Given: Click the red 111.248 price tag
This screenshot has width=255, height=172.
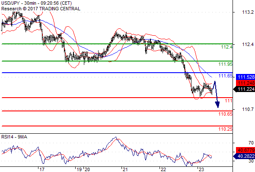Looking at the screenshot, I should [x=245, y=83].
